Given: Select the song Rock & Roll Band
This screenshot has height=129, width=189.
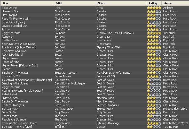Looking at the screenshot, I should [12, 55].
